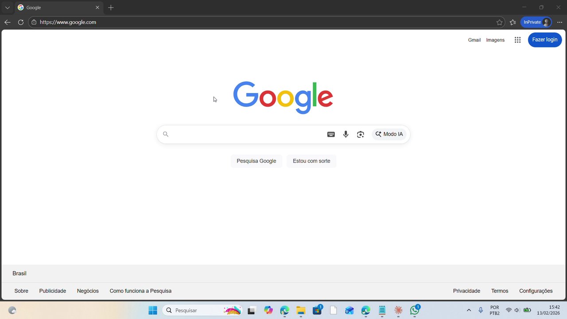This screenshot has width=567, height=319.
Task: Open the Publicidade footer link
Action: click(53, 291)
